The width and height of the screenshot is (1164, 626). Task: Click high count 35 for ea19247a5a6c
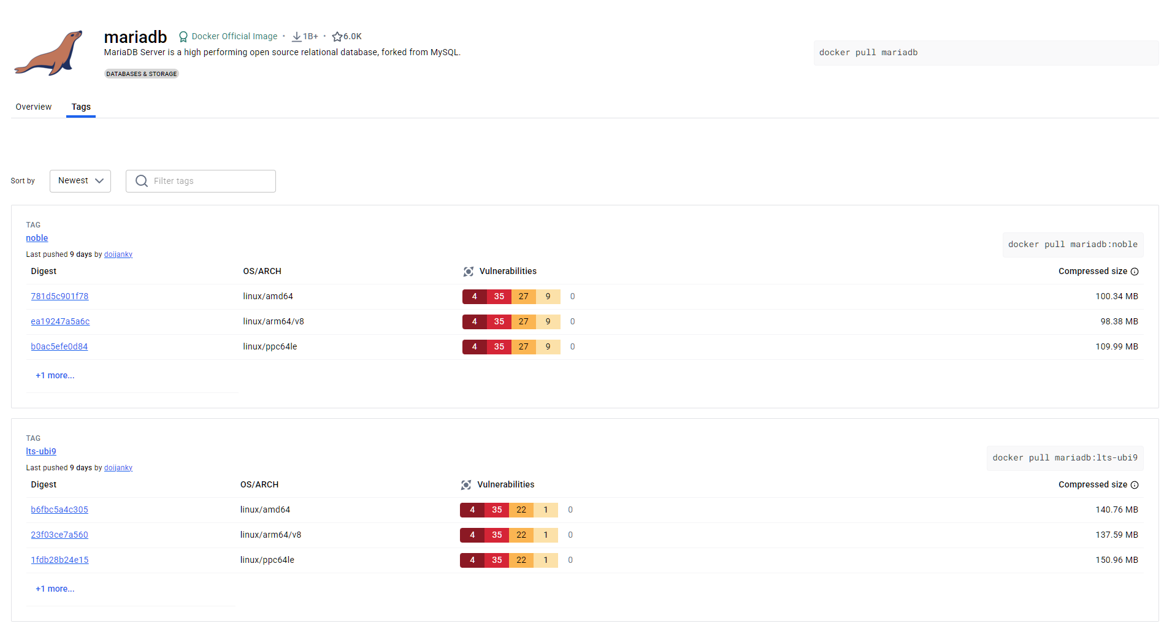click(x=499, y=322)
